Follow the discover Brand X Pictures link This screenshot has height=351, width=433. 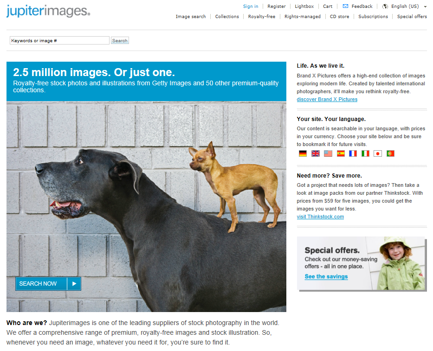pyautogui.click(x=327, y=99)
